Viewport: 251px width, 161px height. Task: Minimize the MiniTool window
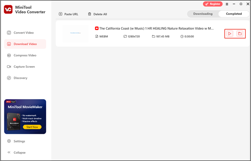click(x=234, y=4)
